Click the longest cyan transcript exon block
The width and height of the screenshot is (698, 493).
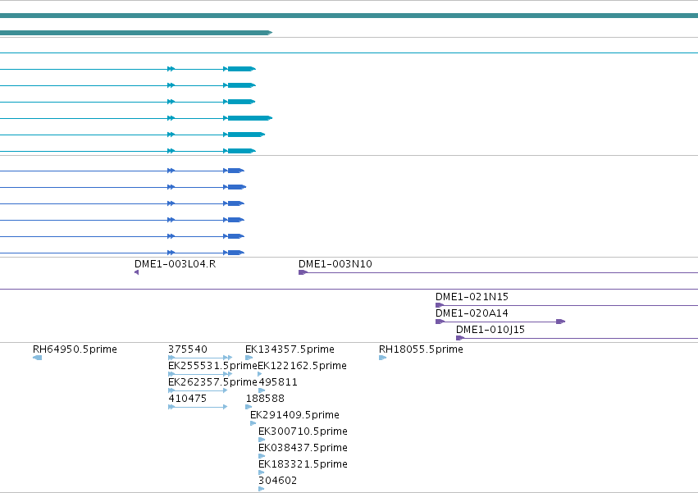click(250, 118)
